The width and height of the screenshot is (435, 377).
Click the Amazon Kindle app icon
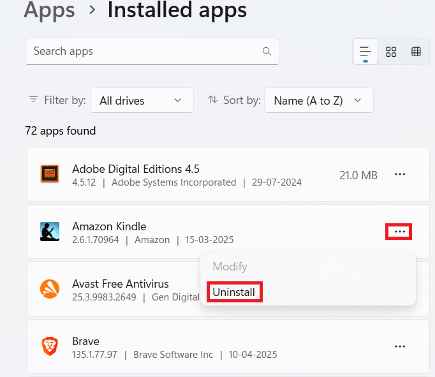tap(50, 232)
